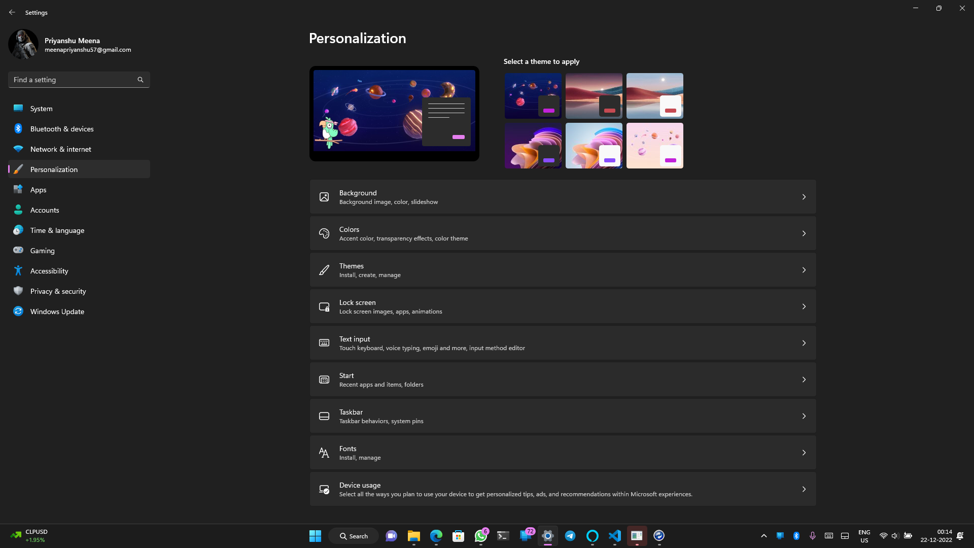Screen dimensions: 974x548
Task: Expand the Background settings row chevron
Action: tap(804, 197)
